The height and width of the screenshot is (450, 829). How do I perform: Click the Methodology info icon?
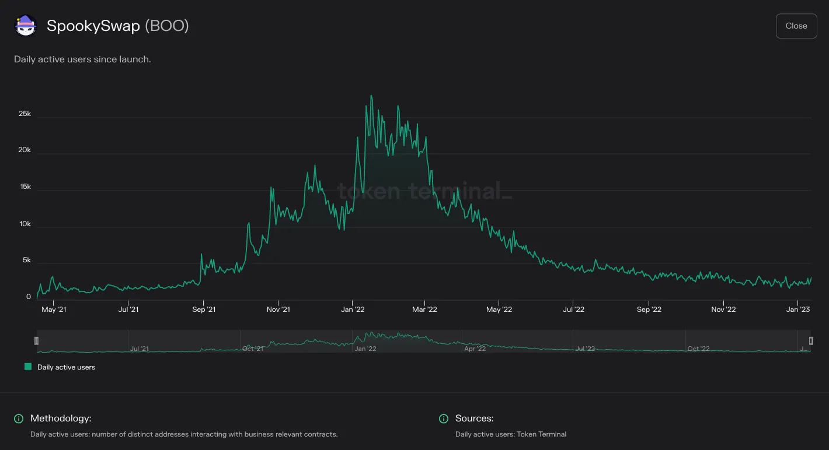[19, 419]
